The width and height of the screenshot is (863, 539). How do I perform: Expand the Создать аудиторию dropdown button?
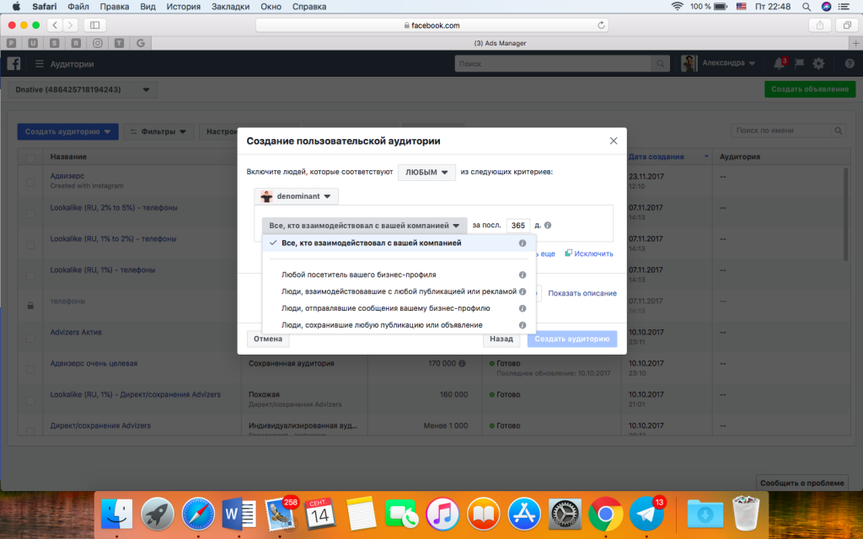pyautogui.click(x=67, y=131)
